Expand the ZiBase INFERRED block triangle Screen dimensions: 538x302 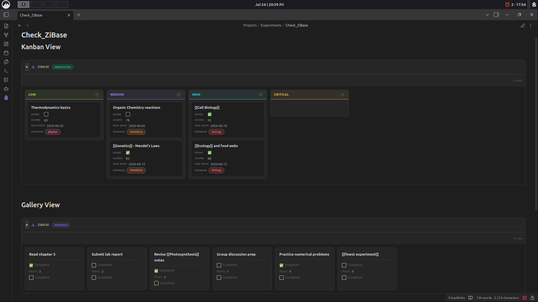click(27, 225)
